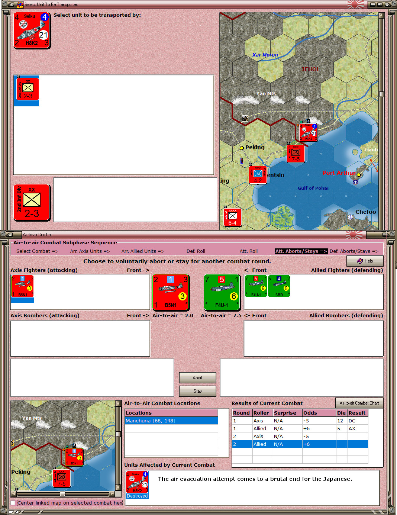Select small F4U-1 in Allied Fighters list
397x515 pixels.
point(256,286)
